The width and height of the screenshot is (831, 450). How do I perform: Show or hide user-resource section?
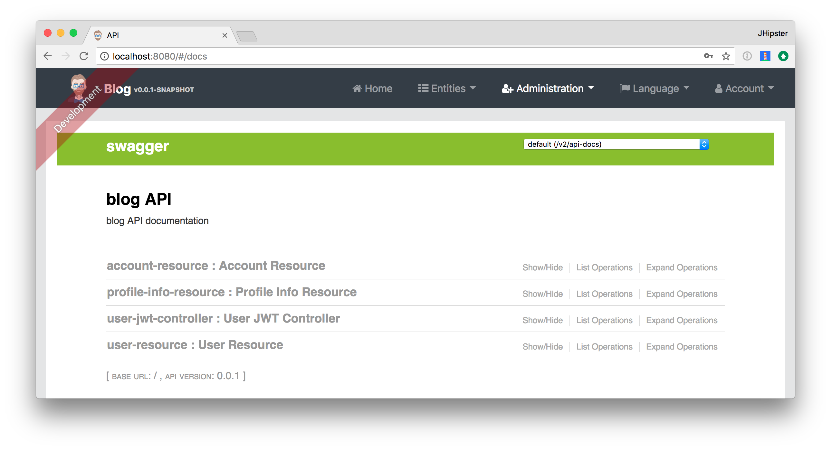[542, 346]
